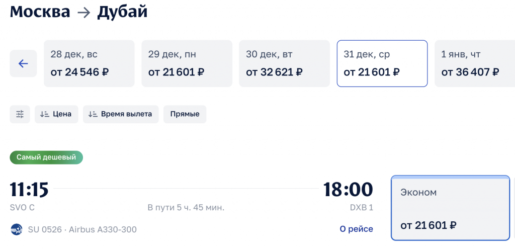515x251 pixels.
Task: Select the Эконом fare card
Action: (450, 208)
